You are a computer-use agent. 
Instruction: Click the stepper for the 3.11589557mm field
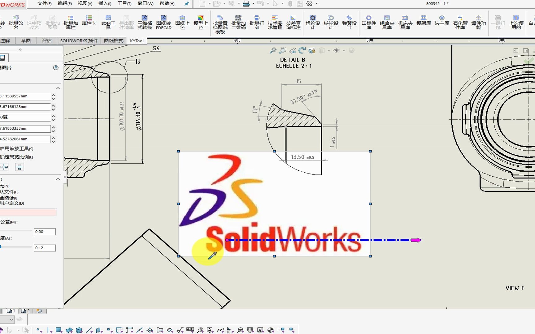pyautogui.click(x=53, y=97)
